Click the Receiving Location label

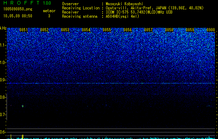[81, 8]
